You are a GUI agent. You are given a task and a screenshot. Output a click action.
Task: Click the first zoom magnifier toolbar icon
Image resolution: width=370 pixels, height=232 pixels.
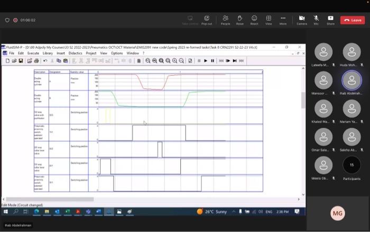tap(147, 61)
